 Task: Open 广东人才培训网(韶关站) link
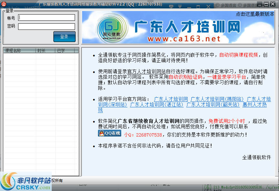[213, 105]
